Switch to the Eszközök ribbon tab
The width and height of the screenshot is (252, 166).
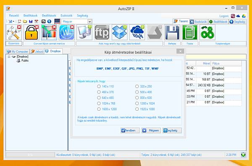(199, 22)
